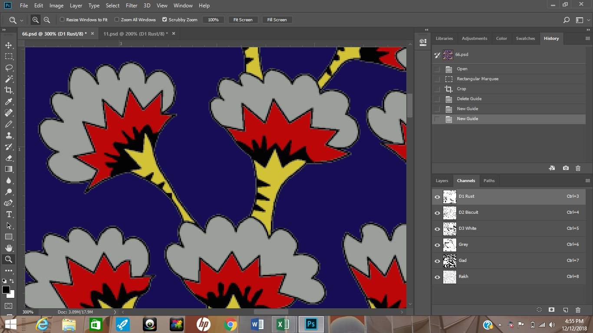Select the Path Selection tool
Image resolution: width=593 pixels, height=333 pixels.
(x=8, y=225)
